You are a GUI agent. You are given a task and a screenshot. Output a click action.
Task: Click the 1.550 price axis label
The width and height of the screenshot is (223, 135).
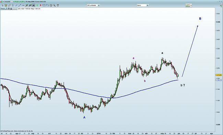tap(218, 14)
